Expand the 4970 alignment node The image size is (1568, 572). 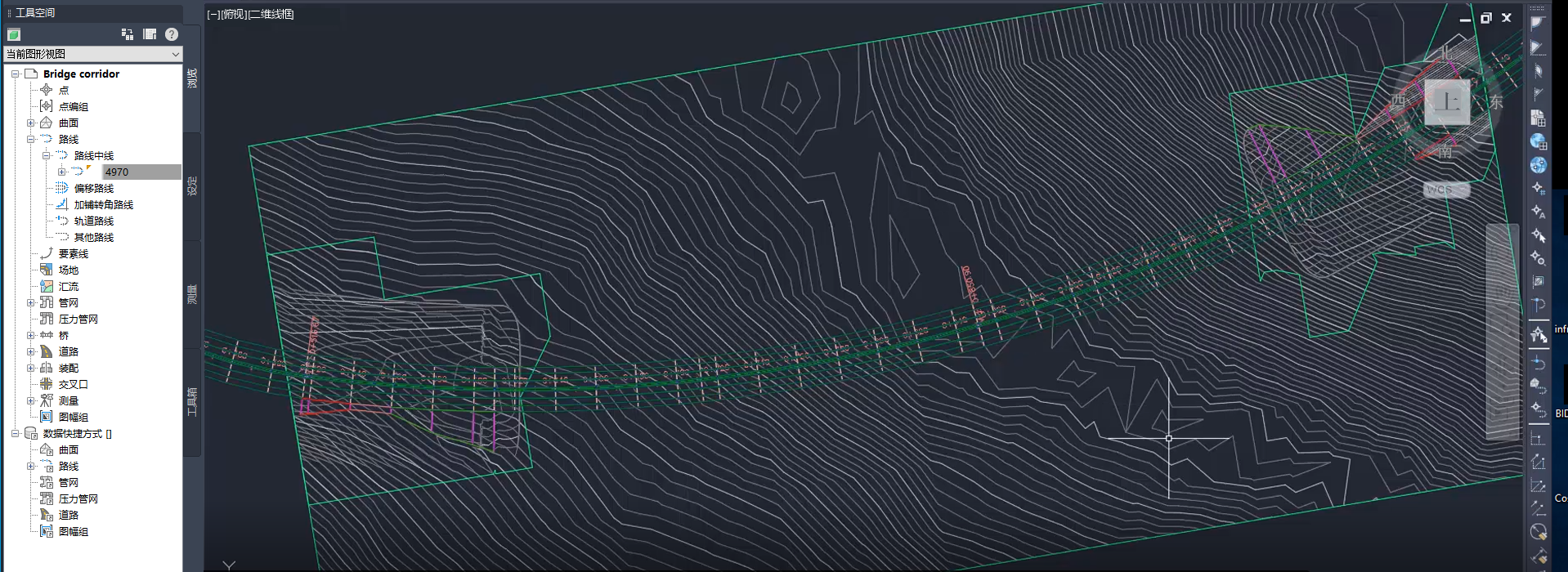pyautogui.click(x=61, y=172)
